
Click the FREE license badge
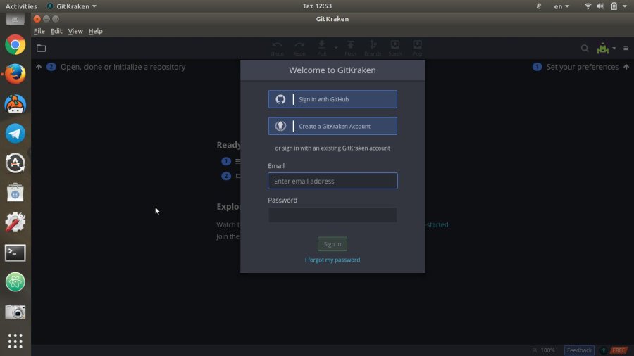(x=619, y=350)
